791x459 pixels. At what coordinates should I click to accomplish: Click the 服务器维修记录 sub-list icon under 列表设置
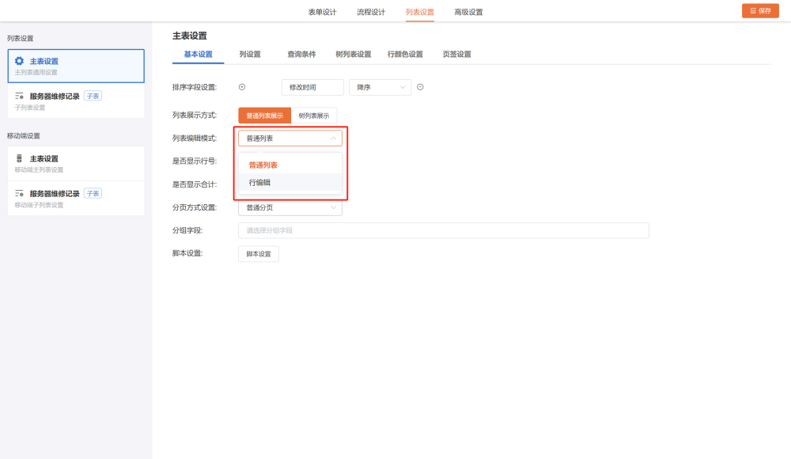click(x=20, y=97)
